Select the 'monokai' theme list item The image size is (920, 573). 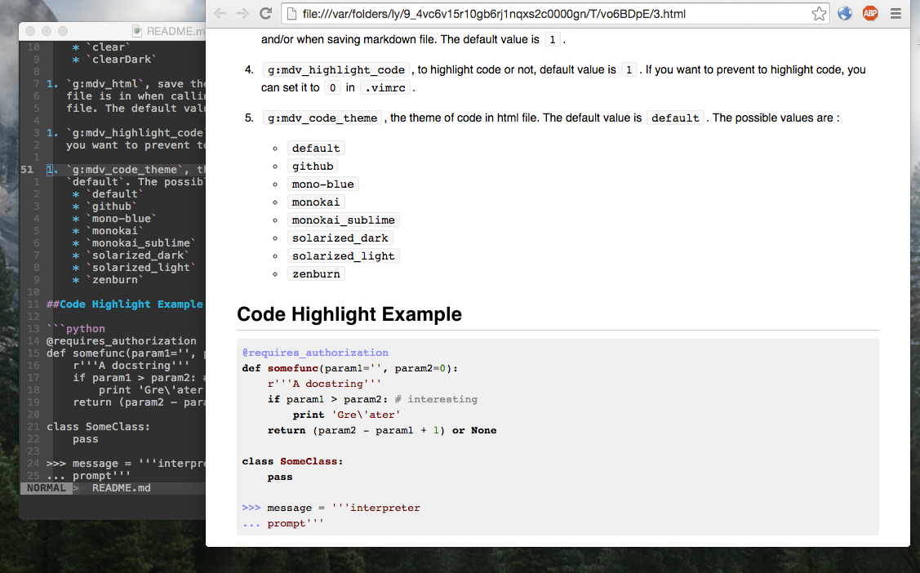click(x=316, y=202)
